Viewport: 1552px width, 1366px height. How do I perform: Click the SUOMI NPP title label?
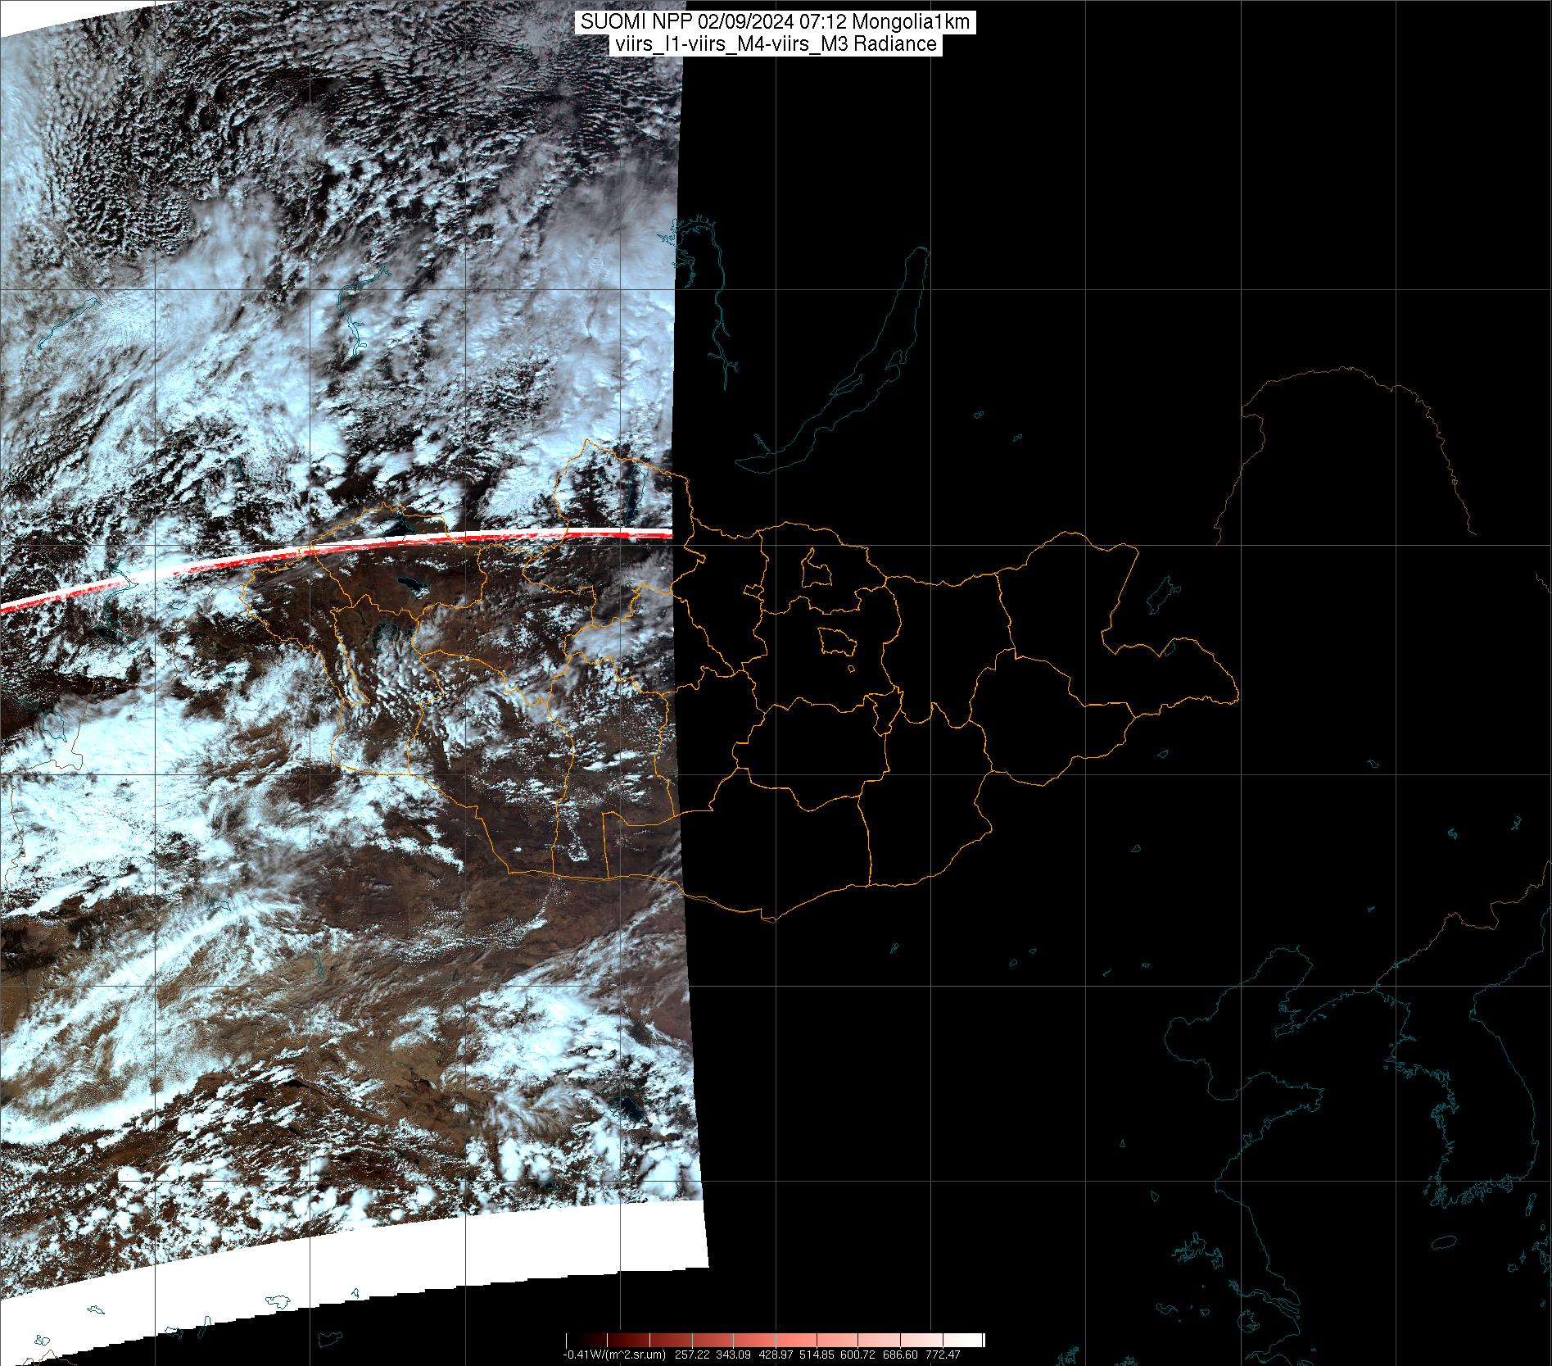775,23
